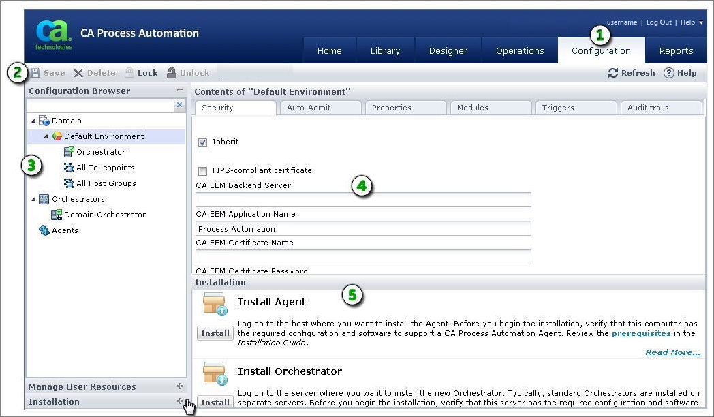Click the prerequisites hyperlink

click(x=641, y=333)
